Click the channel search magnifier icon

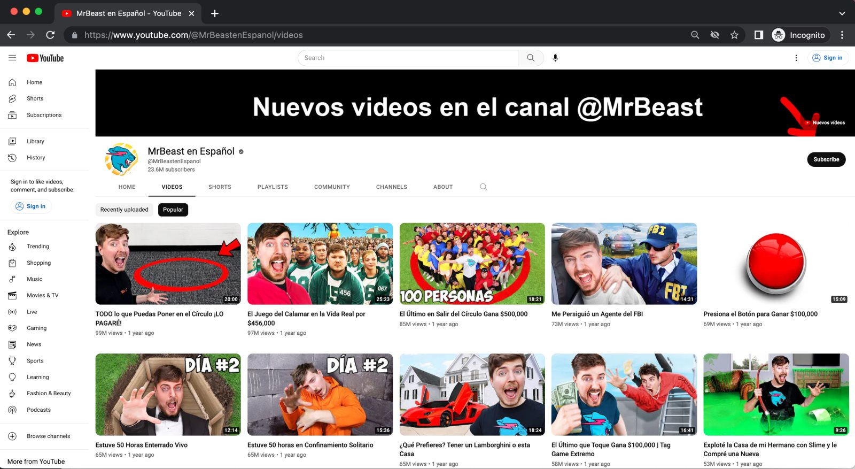point(484,187)
